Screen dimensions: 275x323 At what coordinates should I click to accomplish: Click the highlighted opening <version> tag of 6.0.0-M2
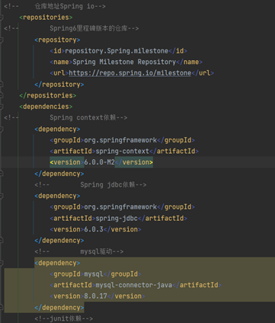coord(67,162)
